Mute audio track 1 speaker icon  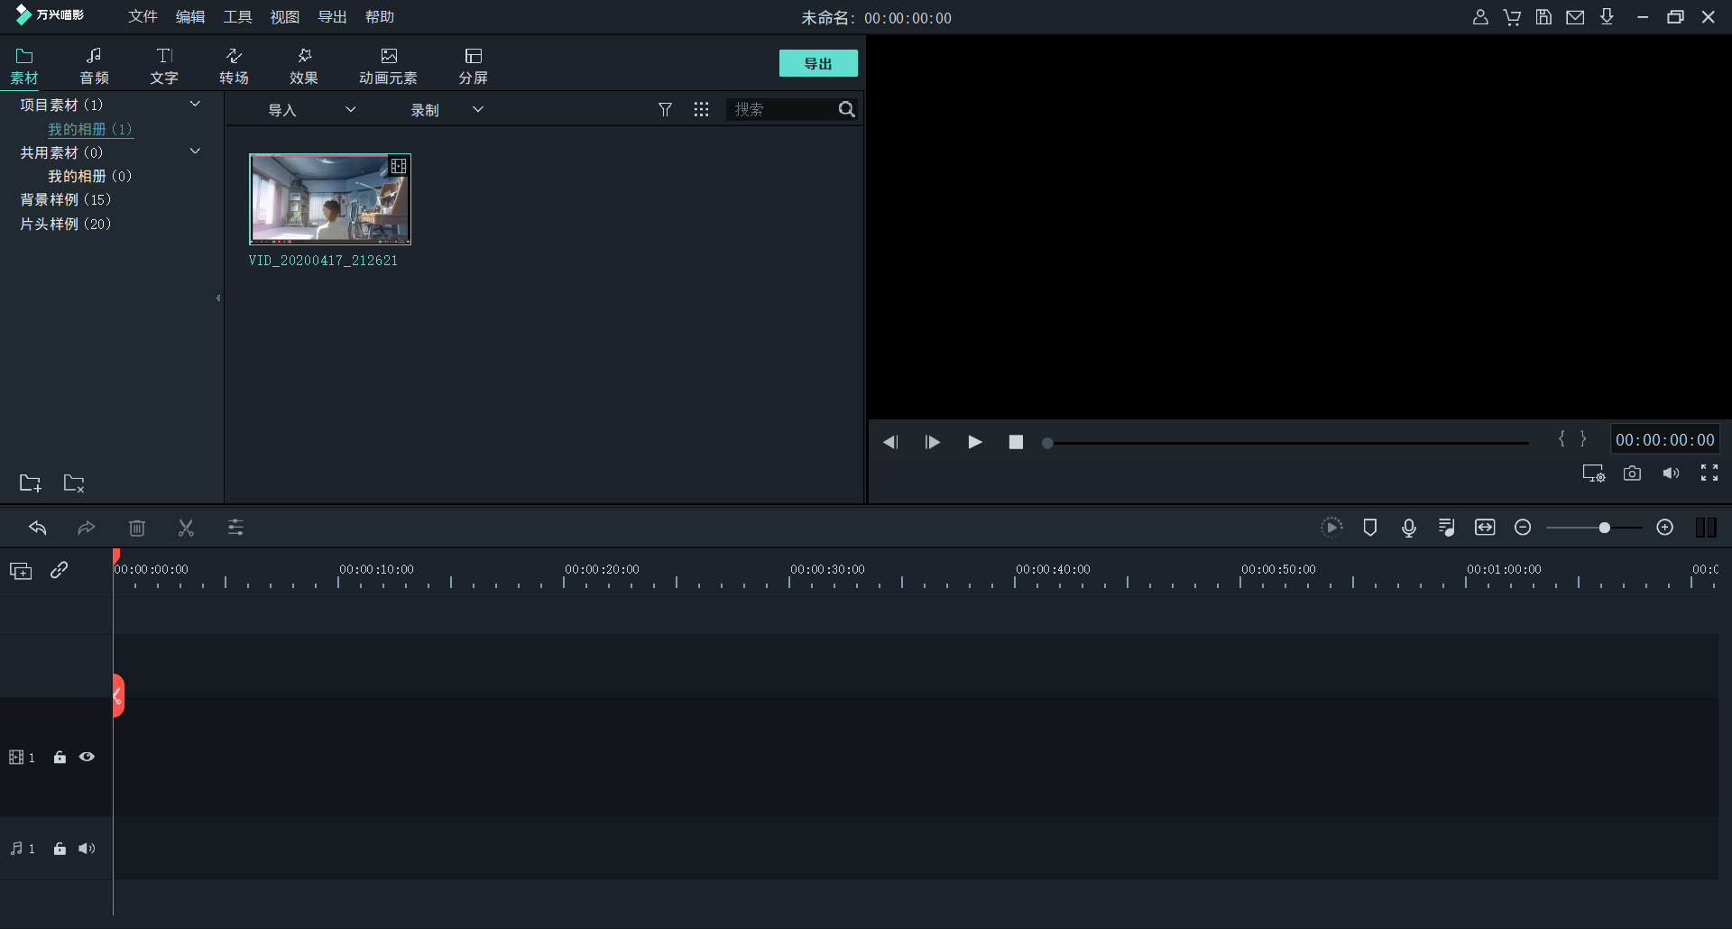(x=87, y=849)
